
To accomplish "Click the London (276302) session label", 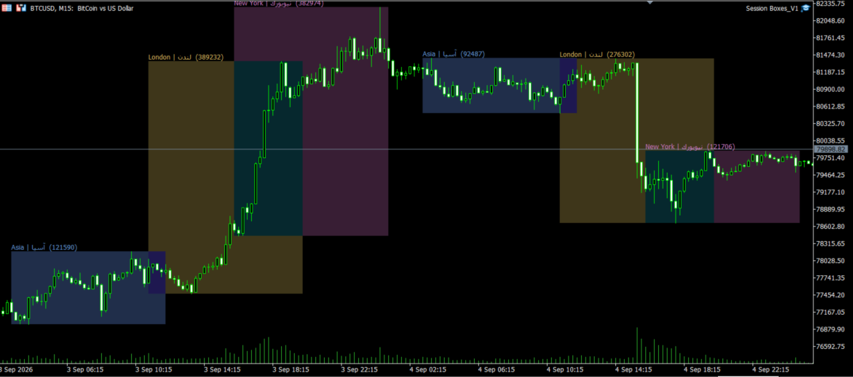I will click(597, 54).
